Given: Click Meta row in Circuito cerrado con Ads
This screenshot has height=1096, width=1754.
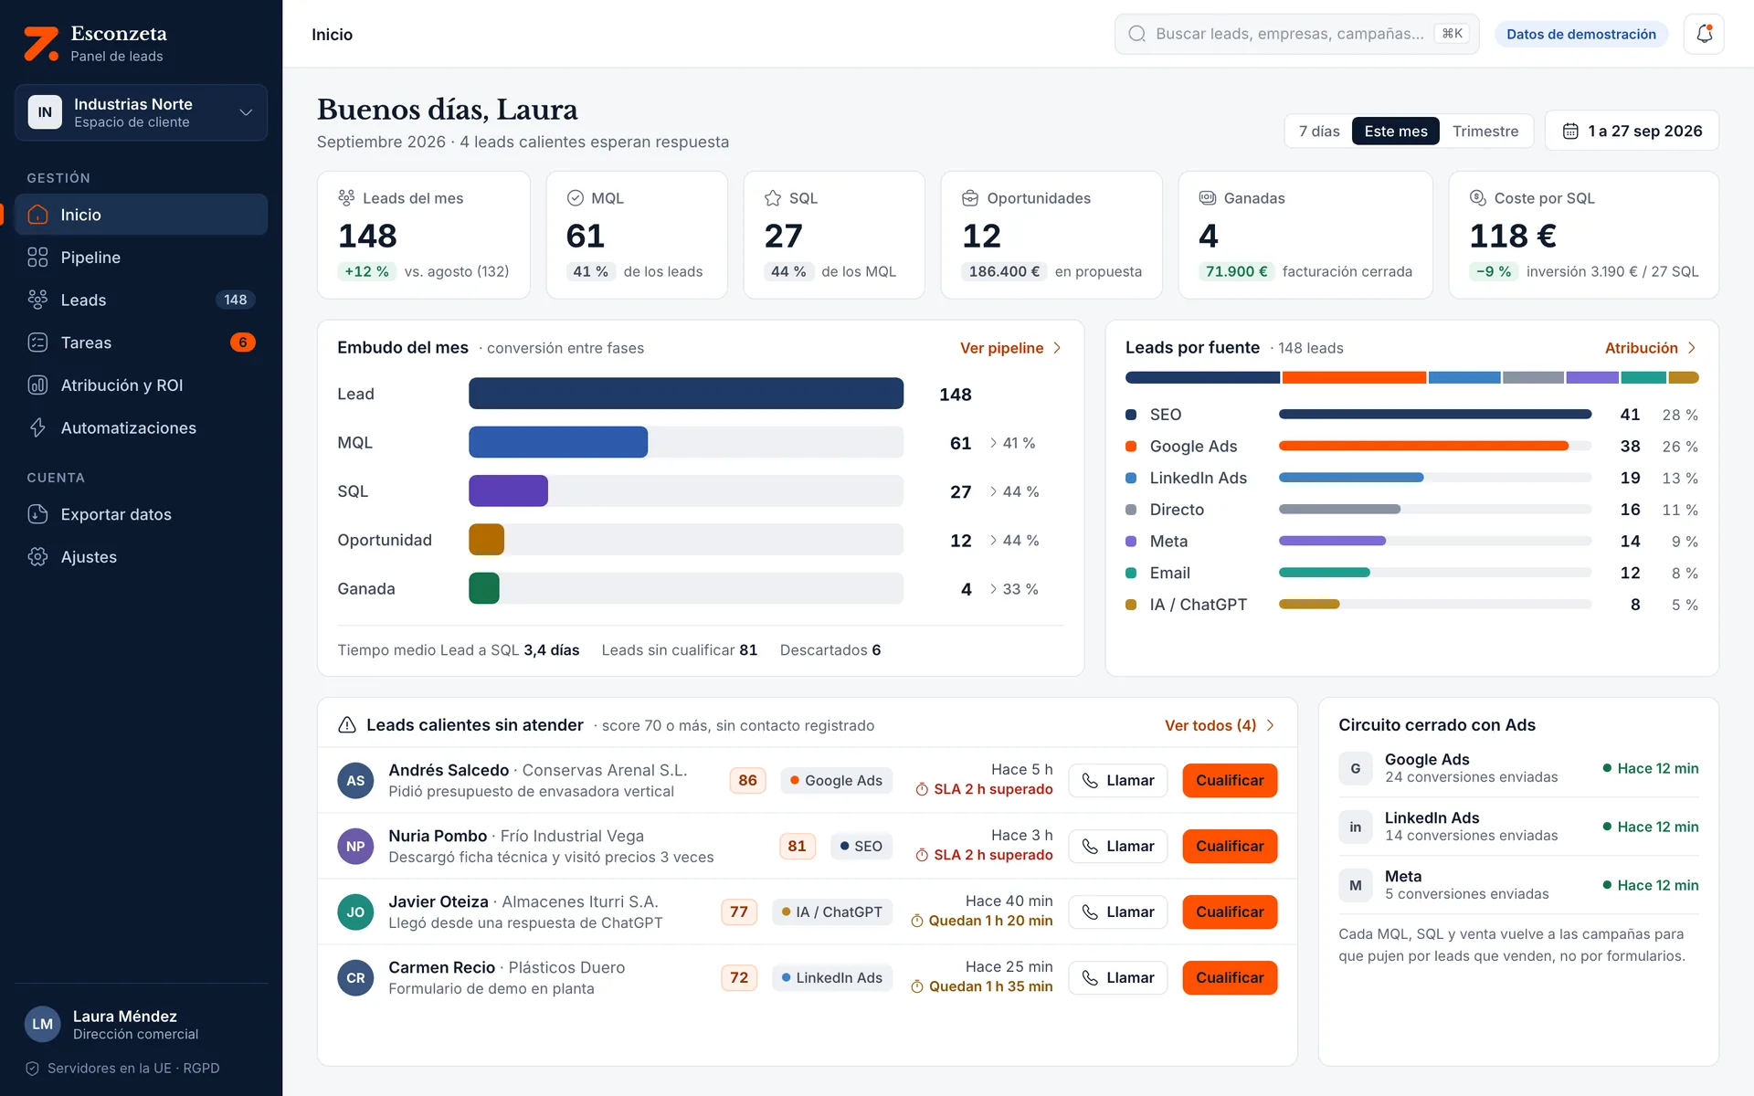Looking at the screenshot, I should pos(1518,885).
